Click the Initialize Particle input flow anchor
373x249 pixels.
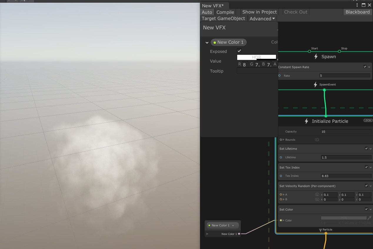point(326,116)
